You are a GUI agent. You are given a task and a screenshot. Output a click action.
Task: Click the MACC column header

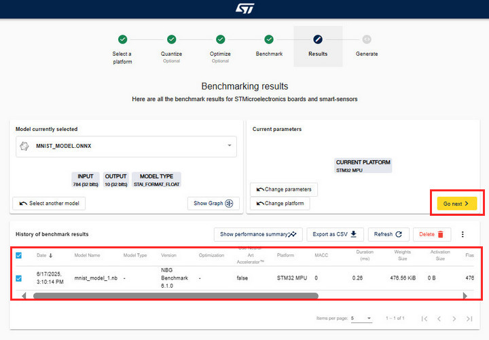321,255
